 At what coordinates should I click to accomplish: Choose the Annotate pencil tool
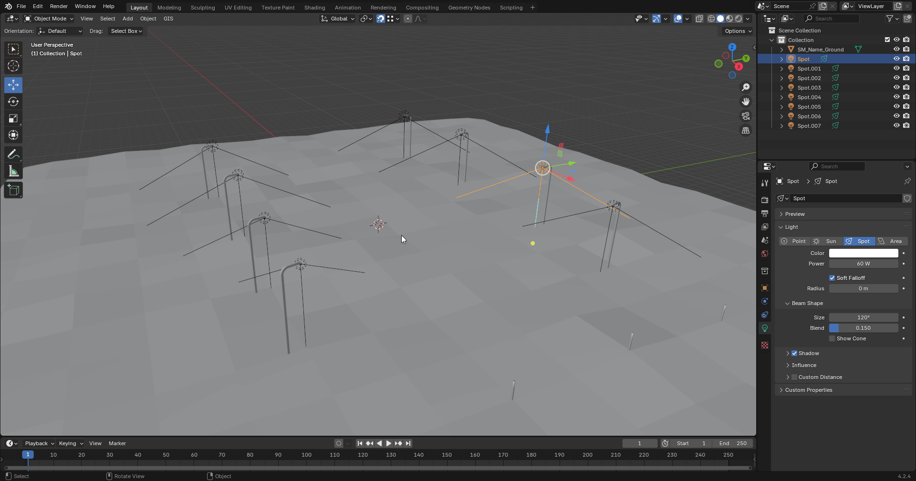coord(13,154)
